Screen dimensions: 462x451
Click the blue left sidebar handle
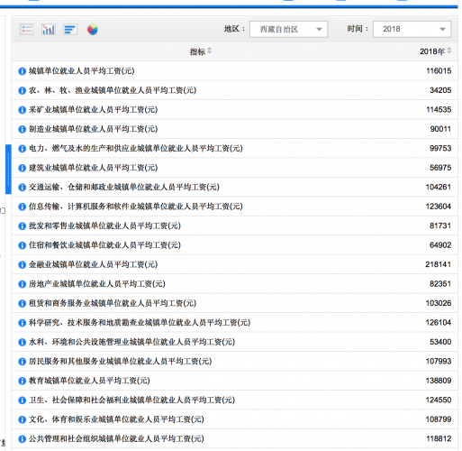click(8, 169)
